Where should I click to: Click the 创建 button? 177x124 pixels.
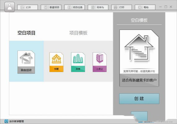click(x=139, y=99)
